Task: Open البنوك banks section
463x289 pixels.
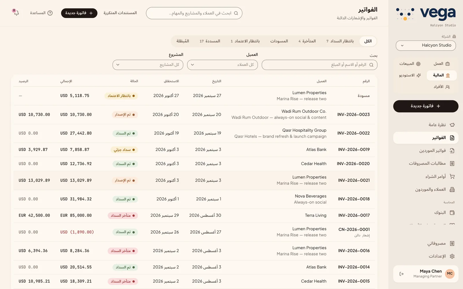Action: coord(426,213)
